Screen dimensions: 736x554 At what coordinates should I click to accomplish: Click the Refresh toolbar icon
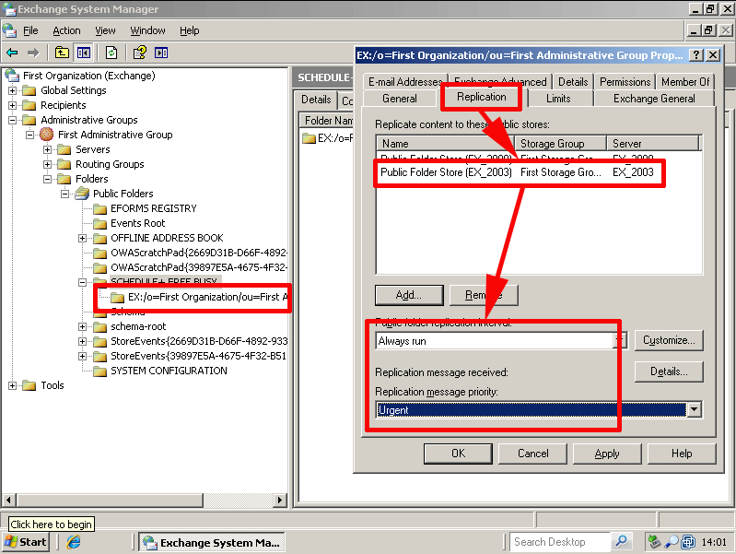(111, 53)
